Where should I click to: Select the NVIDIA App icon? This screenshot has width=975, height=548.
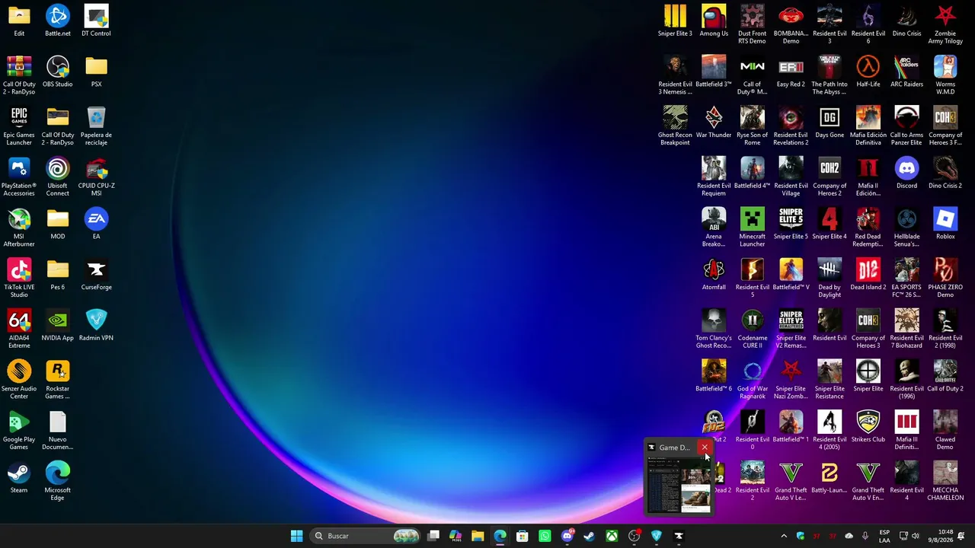57,325
